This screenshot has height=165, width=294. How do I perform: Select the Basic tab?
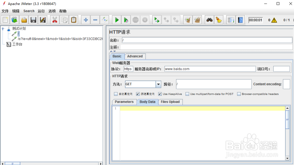117,56
